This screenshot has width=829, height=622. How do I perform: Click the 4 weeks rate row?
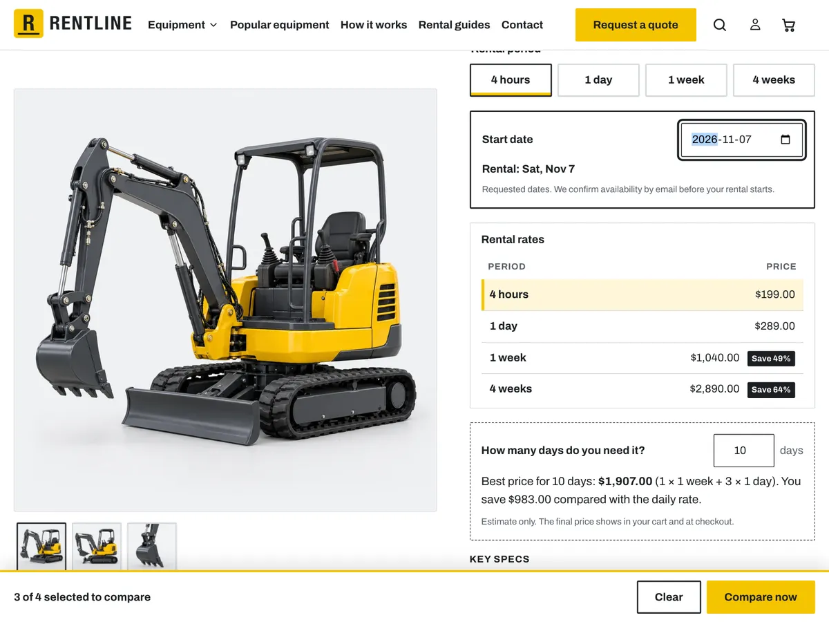[642, 389]
